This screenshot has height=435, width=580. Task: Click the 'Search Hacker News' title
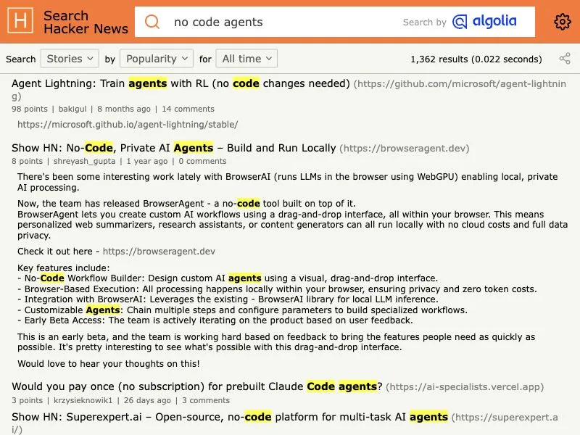pyautogui.click(x=86, y=22)
